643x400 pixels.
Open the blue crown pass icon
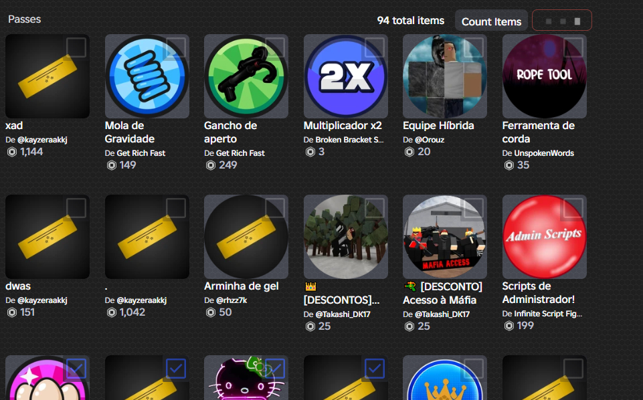[x=445, y=378]
